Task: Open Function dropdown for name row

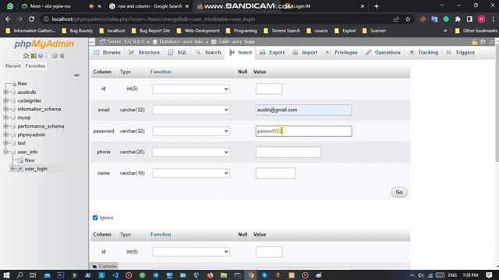Action: [x=191, y=173]
